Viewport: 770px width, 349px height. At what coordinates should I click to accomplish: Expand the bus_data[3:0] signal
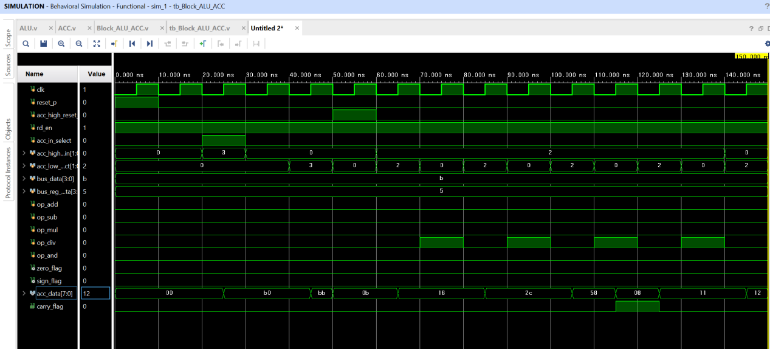[24, 179]
